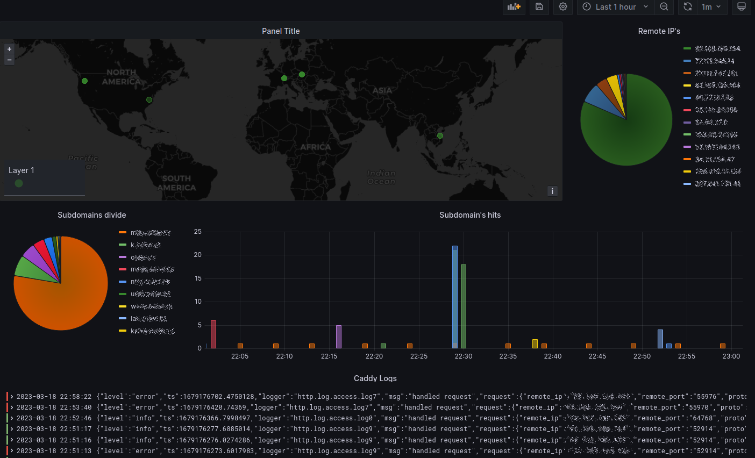This screenshot has width=755, height=458.
Task: Click the 2023-03-18 22:52:46 log timestamp
Action: 54,418
